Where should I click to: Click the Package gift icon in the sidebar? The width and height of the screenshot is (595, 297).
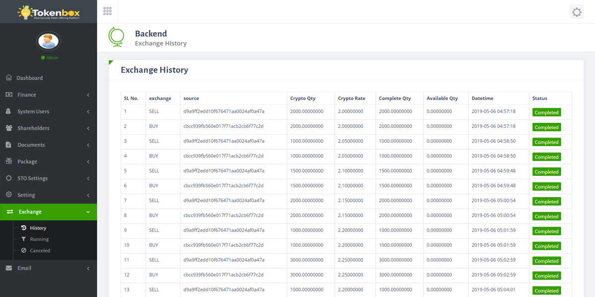pos(9,161)
